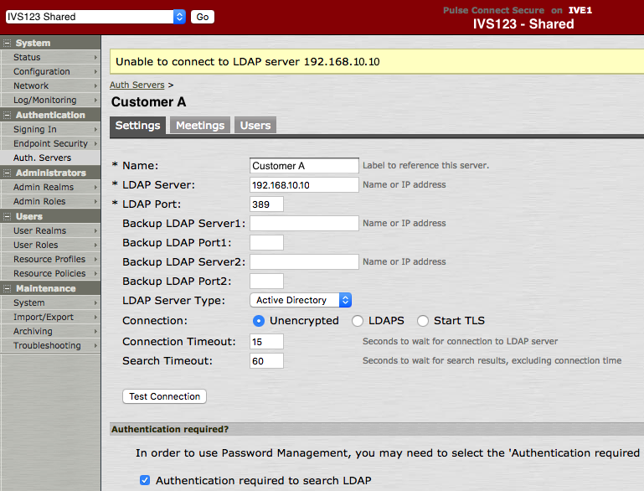Select the Unencrypted connection option
Viewport: 644px width, 491px height.
(259, 321)
